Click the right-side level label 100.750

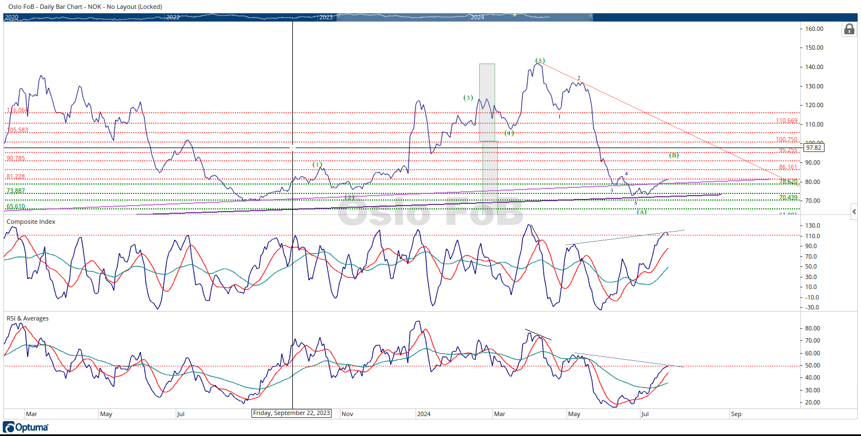point(787,140)
